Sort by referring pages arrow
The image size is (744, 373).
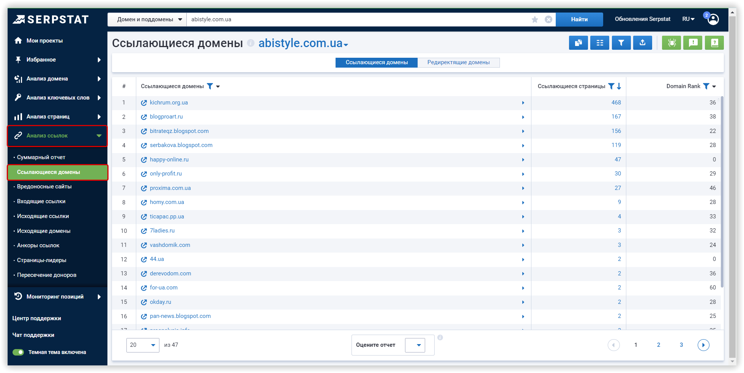(x=619, y=86)
